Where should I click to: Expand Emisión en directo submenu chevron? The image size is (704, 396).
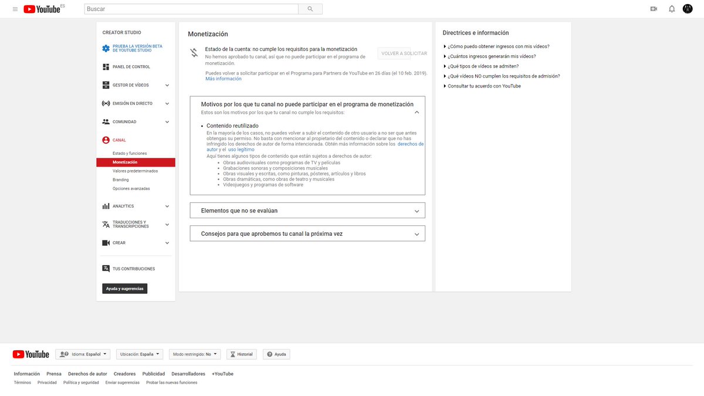coord(167,104)
